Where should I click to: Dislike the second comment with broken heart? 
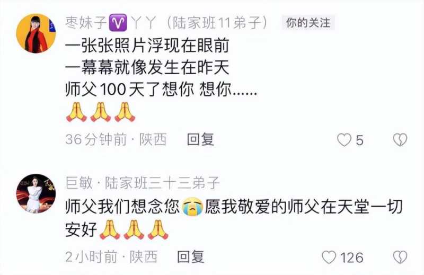[x=400, y=257]
